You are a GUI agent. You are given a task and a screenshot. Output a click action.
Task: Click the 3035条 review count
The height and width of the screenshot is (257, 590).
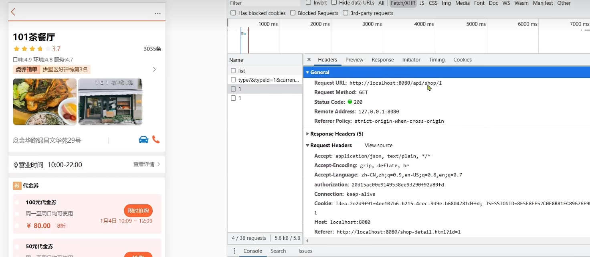[152, 49]
